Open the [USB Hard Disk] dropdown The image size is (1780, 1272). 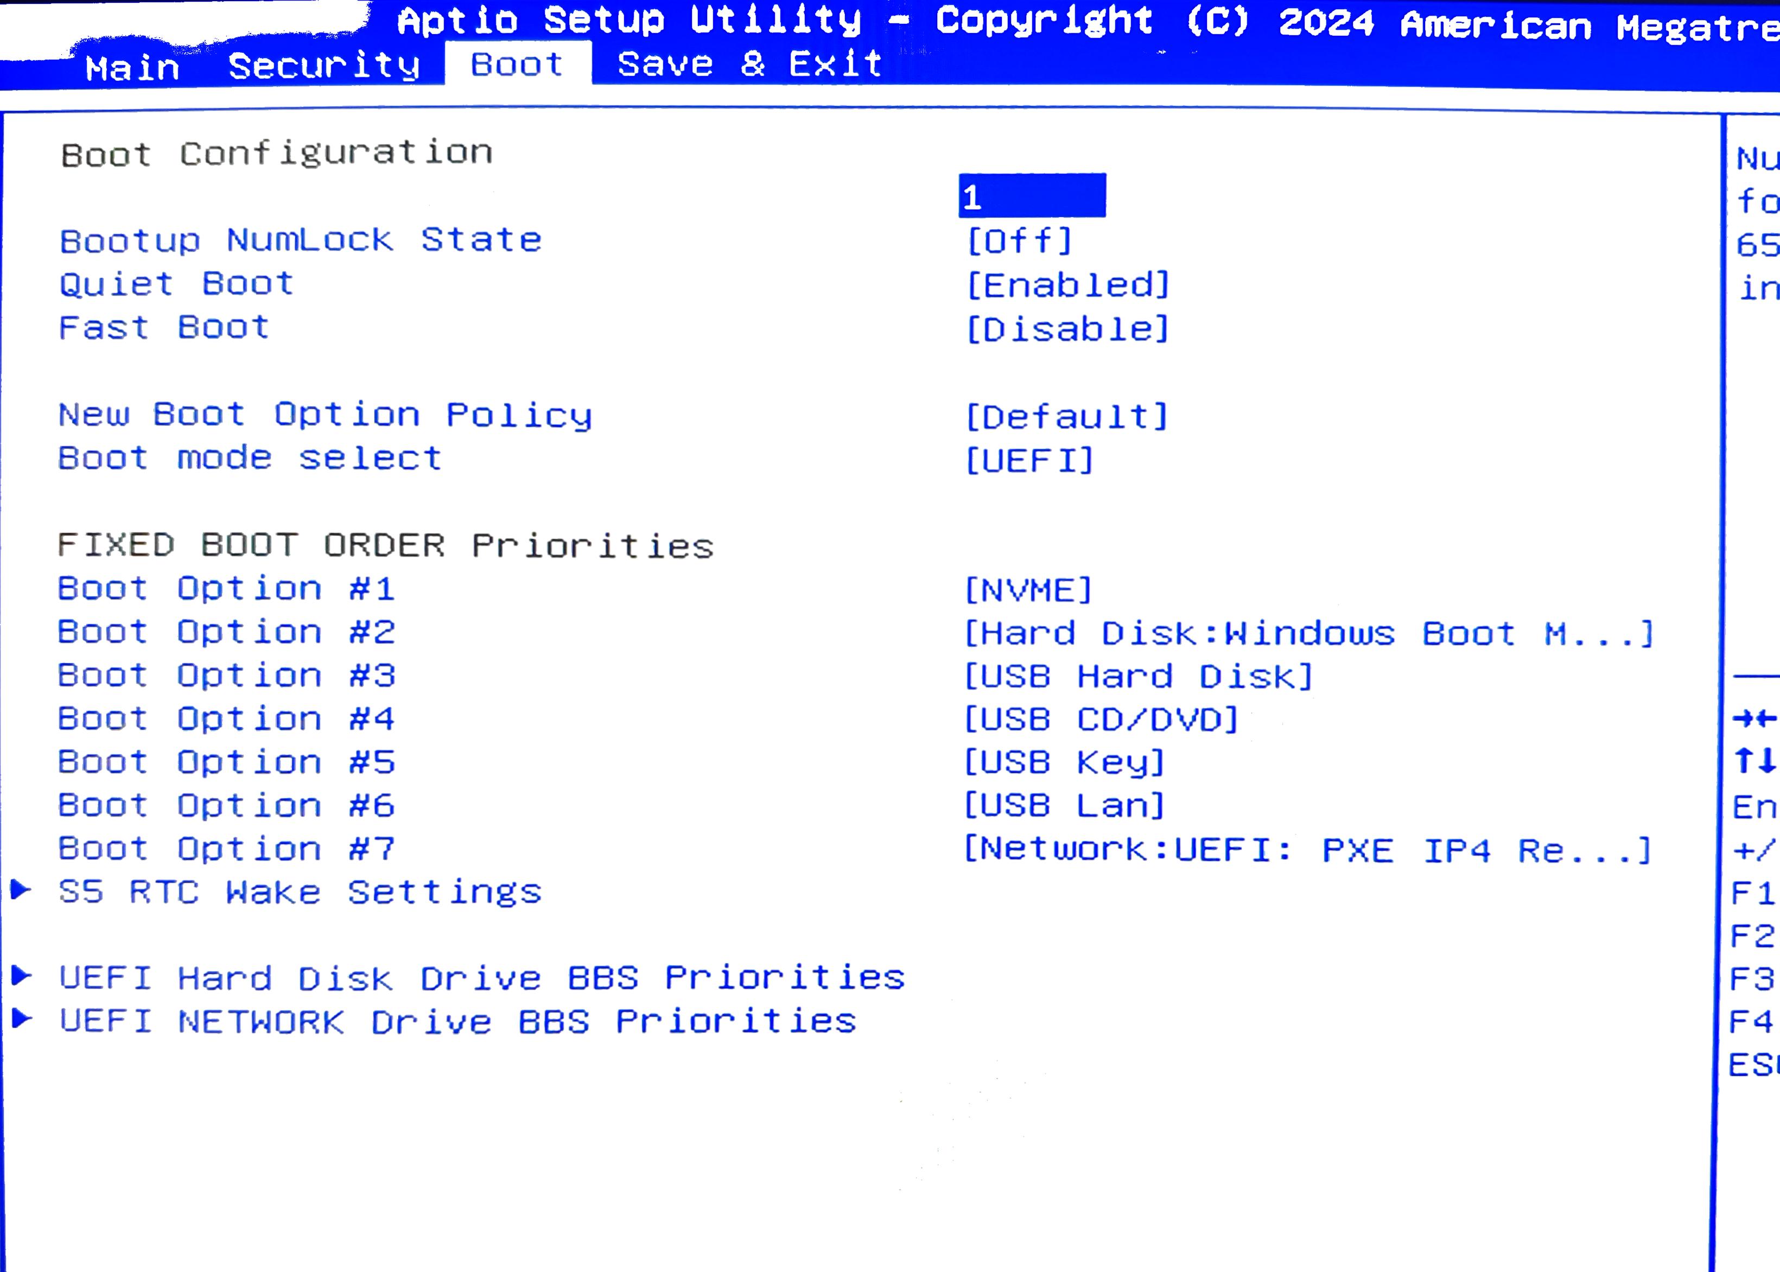pos(1139,676)
